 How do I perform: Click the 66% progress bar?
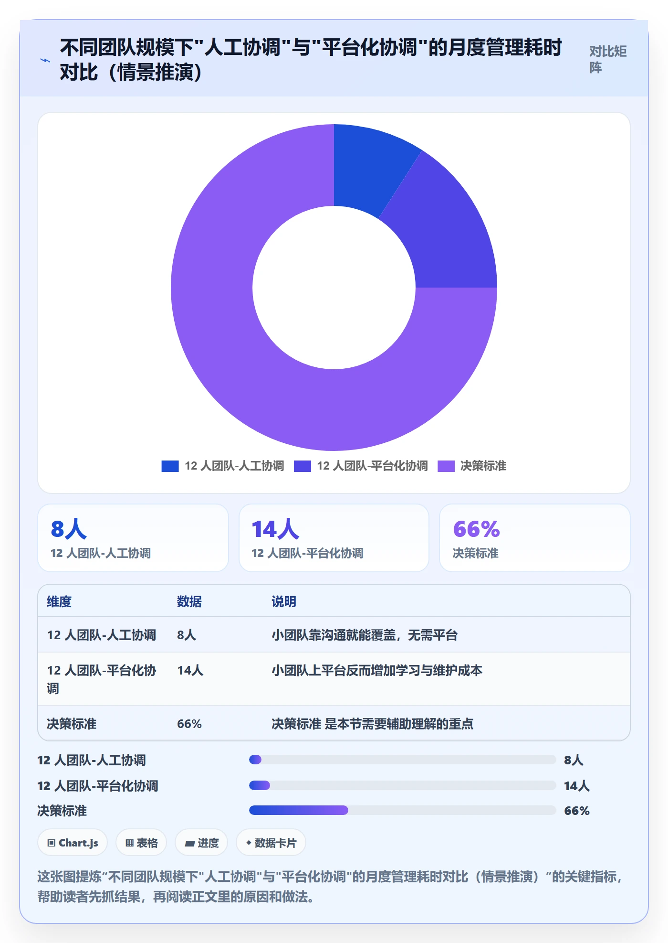pos(402,810)
